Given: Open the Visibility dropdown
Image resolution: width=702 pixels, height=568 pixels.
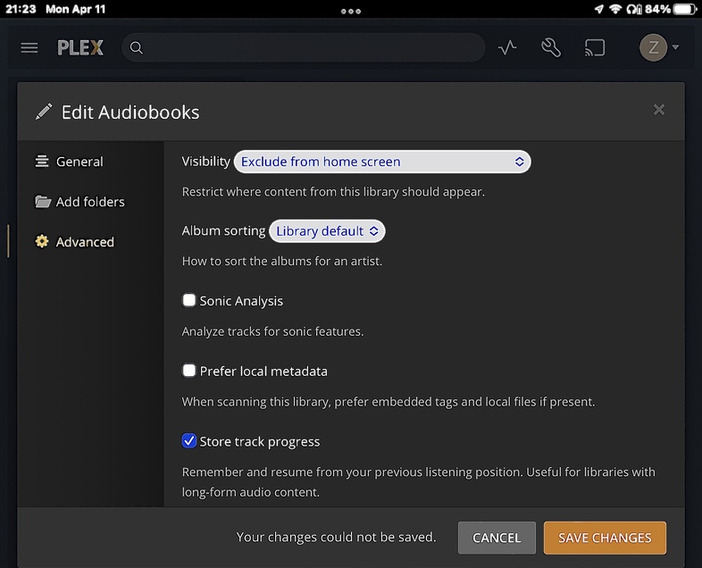Looking at the screenshot, I should click(x=382, y=162).
